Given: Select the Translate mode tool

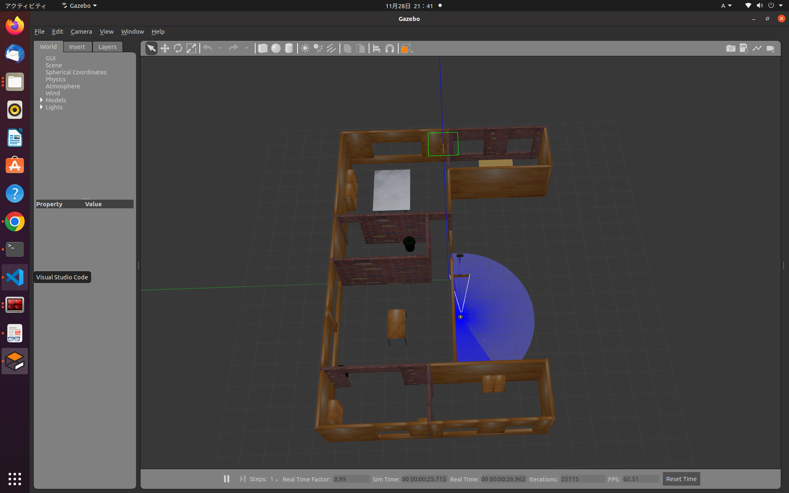Looking at the screenshot, I should pyautogui.click(x=165, y=48).
